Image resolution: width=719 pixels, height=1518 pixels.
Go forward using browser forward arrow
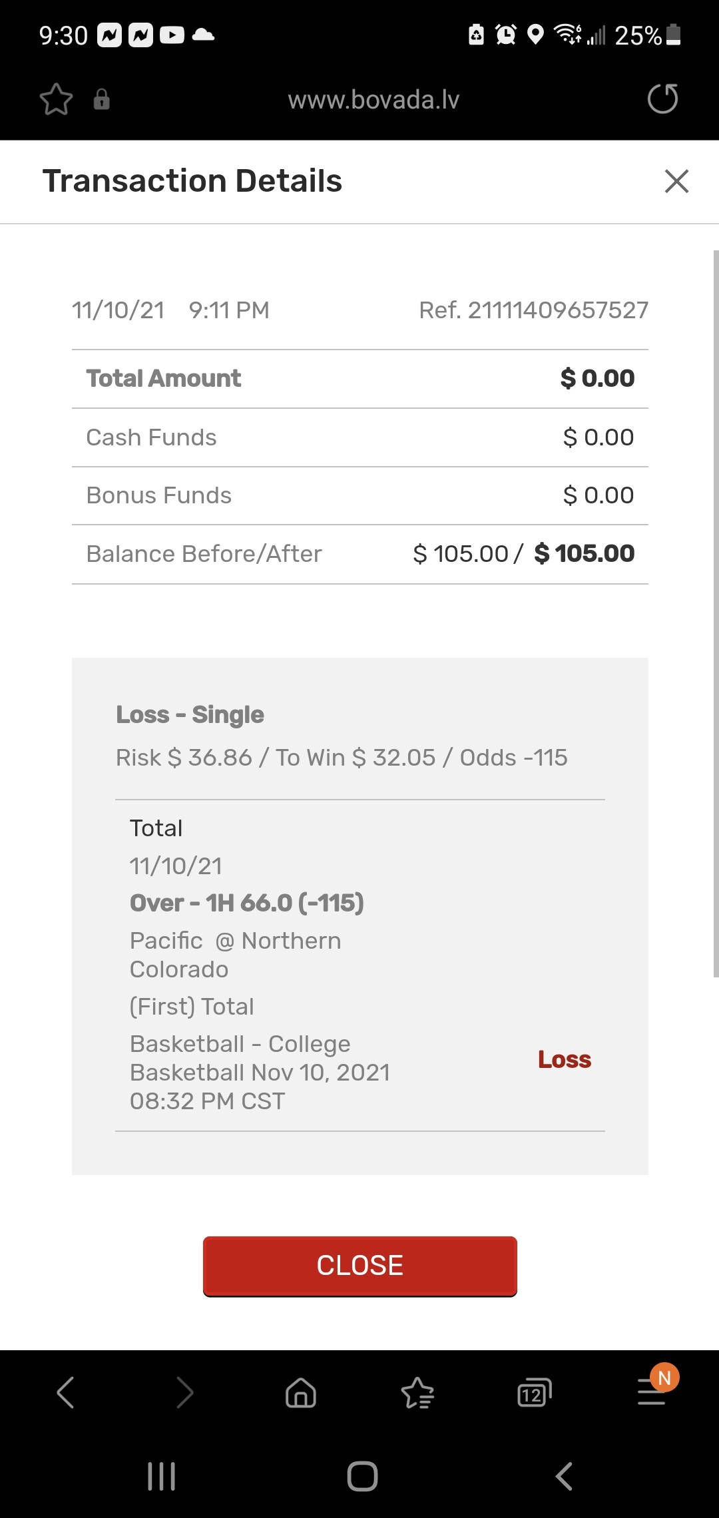(x=184, y=1392)
